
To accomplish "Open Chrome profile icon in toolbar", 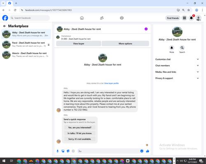I will 197,10.
